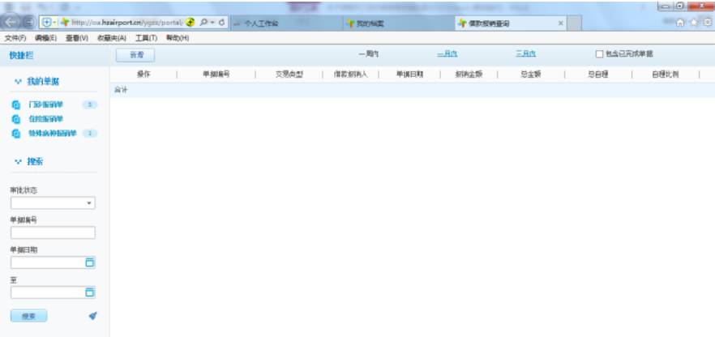Open the calendar picker for 单据日期 start date

click(90, 262)
